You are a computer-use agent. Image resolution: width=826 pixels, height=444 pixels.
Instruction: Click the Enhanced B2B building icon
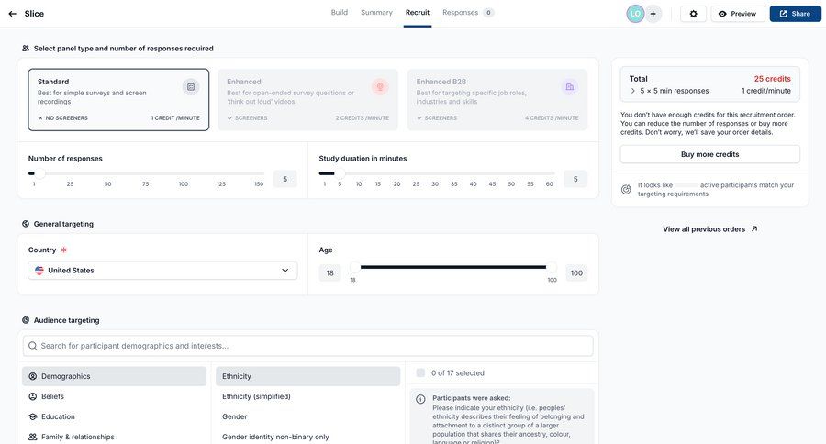tap(569, 87)
